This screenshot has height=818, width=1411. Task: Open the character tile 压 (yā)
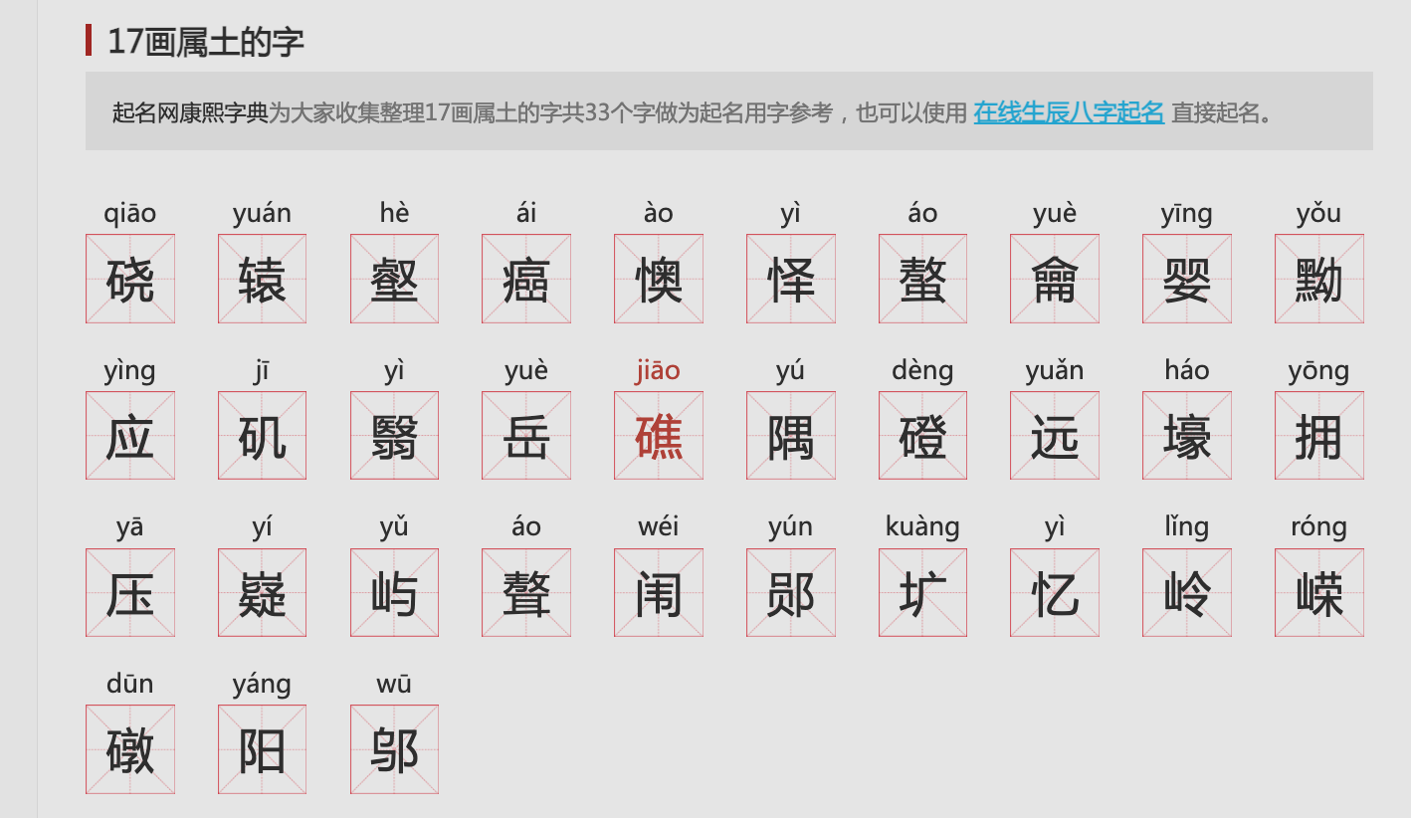(130, 593)
